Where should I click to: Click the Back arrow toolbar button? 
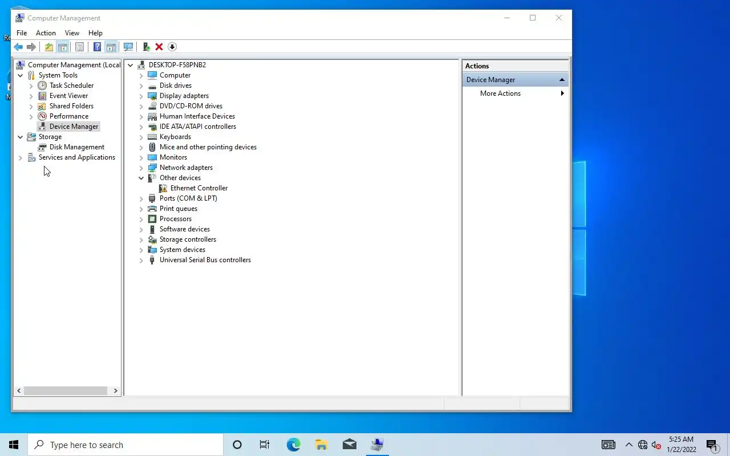(x=18, y=47)
